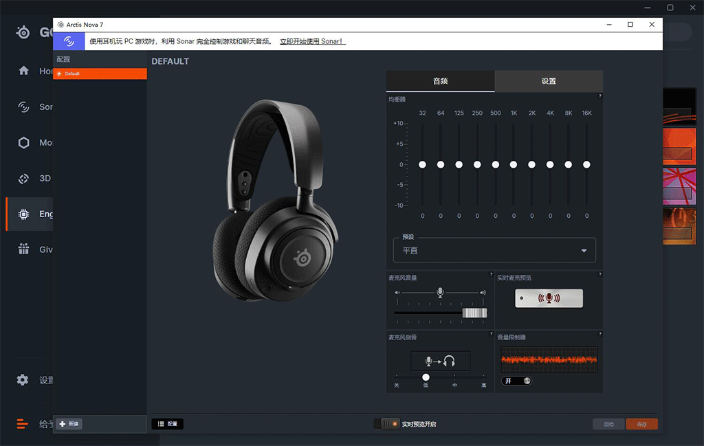The height and width of the screenshot is (446, 704).
Task: Click the 配置 list button
Action: 168,423
